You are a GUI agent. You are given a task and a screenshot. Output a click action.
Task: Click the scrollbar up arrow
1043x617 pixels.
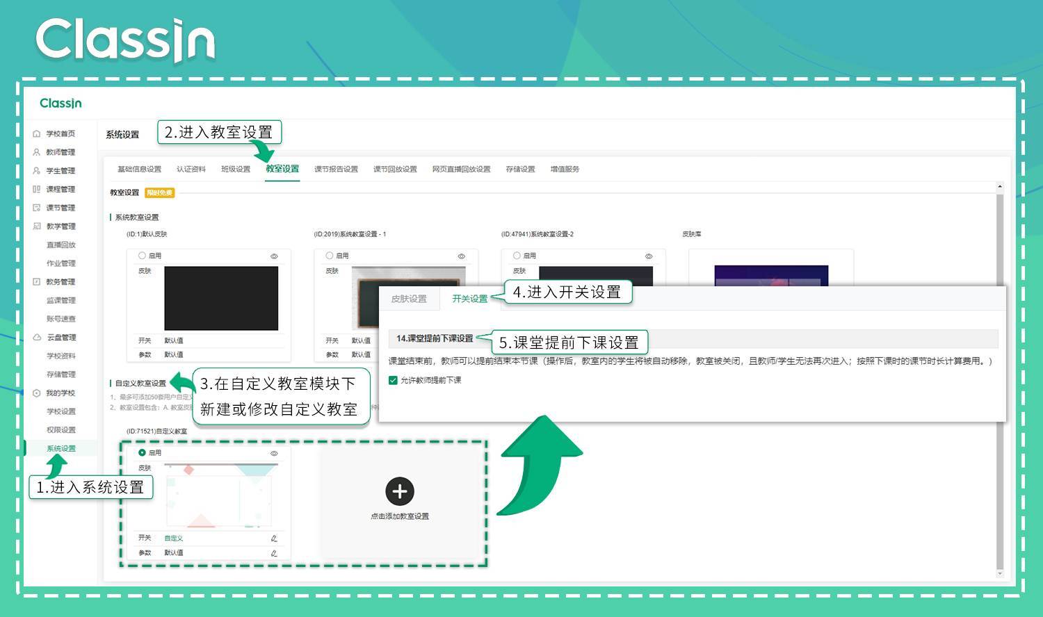(1000, 186)
